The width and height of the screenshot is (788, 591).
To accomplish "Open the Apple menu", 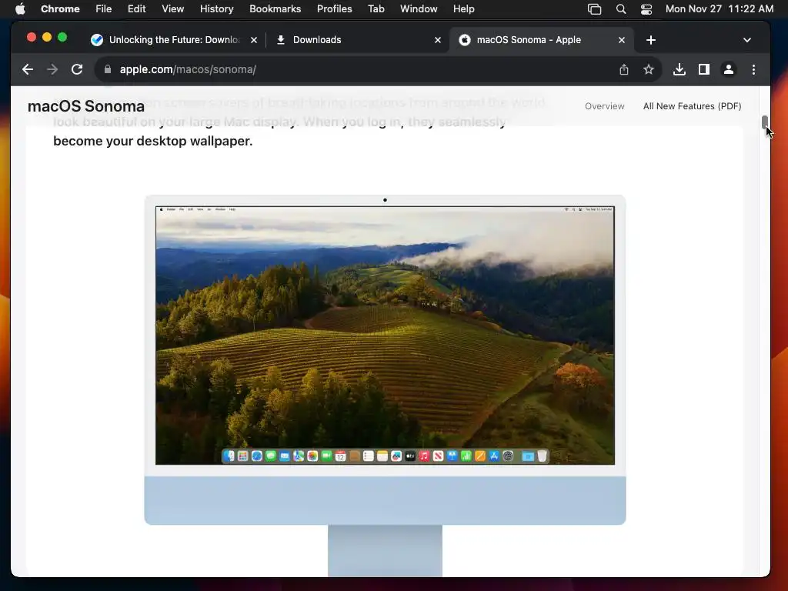I will pyautogui.click(x=20, y=8).
